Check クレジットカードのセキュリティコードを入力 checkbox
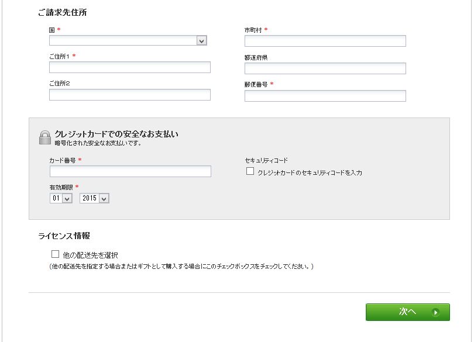The width and height of the screenshot is (474, 342). tap(250, 171)
